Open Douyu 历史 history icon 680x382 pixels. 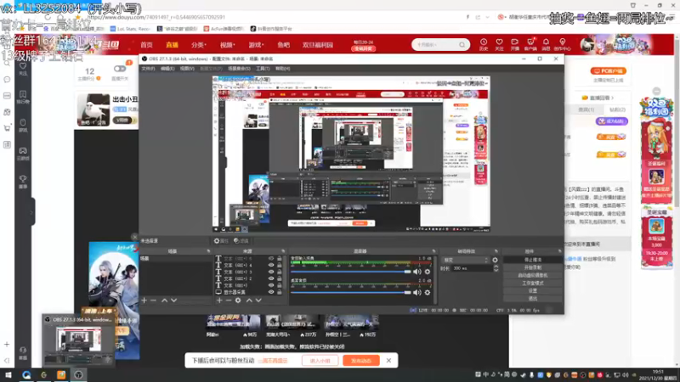[x=484, y=44]
